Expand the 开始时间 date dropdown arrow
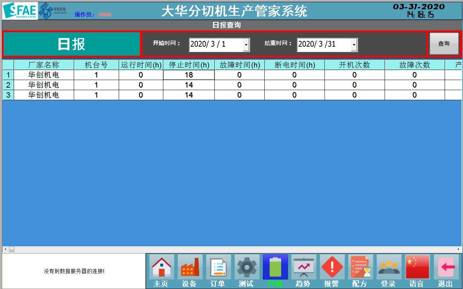 click(x=246, y=45)
